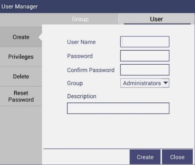Click the User Name field label
Screen dimensions: 195x165
[81, 42]
